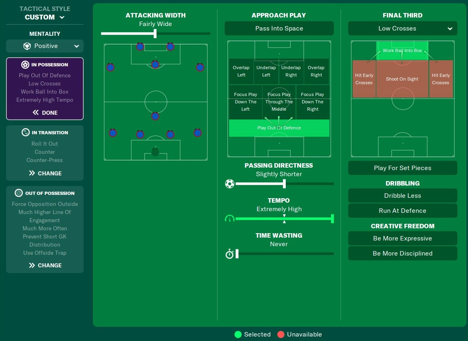
Task: Click the Mentality shield icon
Action: [27, 46]
